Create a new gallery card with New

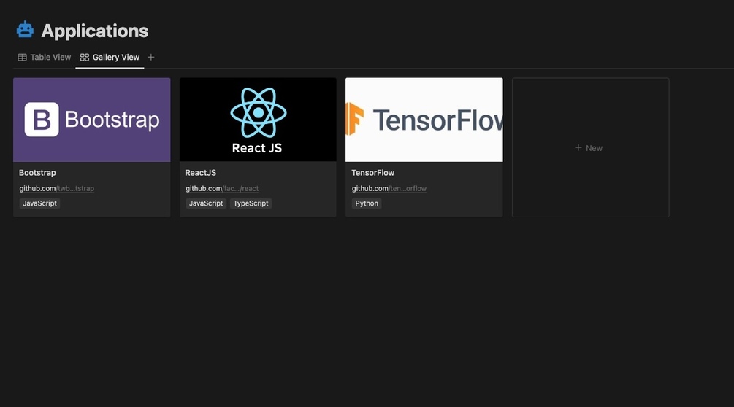(x=590, y=147)
